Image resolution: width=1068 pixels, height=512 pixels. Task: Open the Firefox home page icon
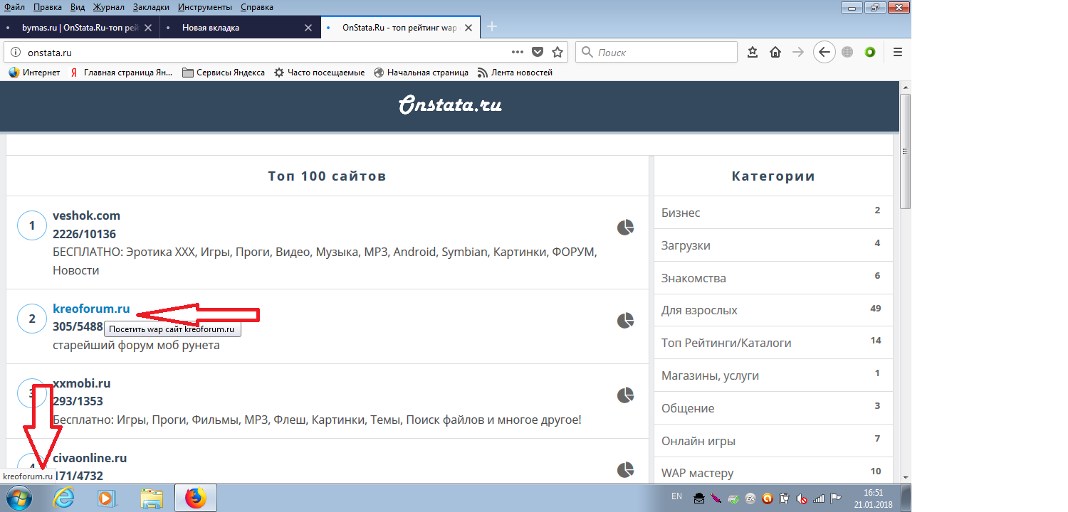pyautogui.click(x=775, y=52)
